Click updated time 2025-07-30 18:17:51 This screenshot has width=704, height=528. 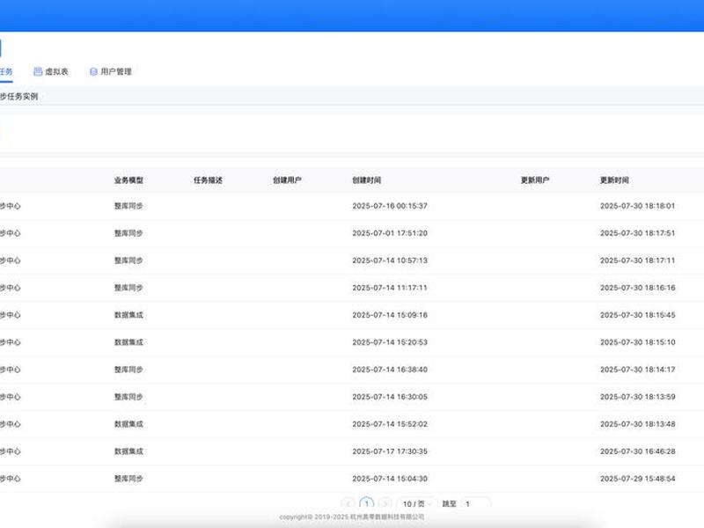tap(637, 233)
